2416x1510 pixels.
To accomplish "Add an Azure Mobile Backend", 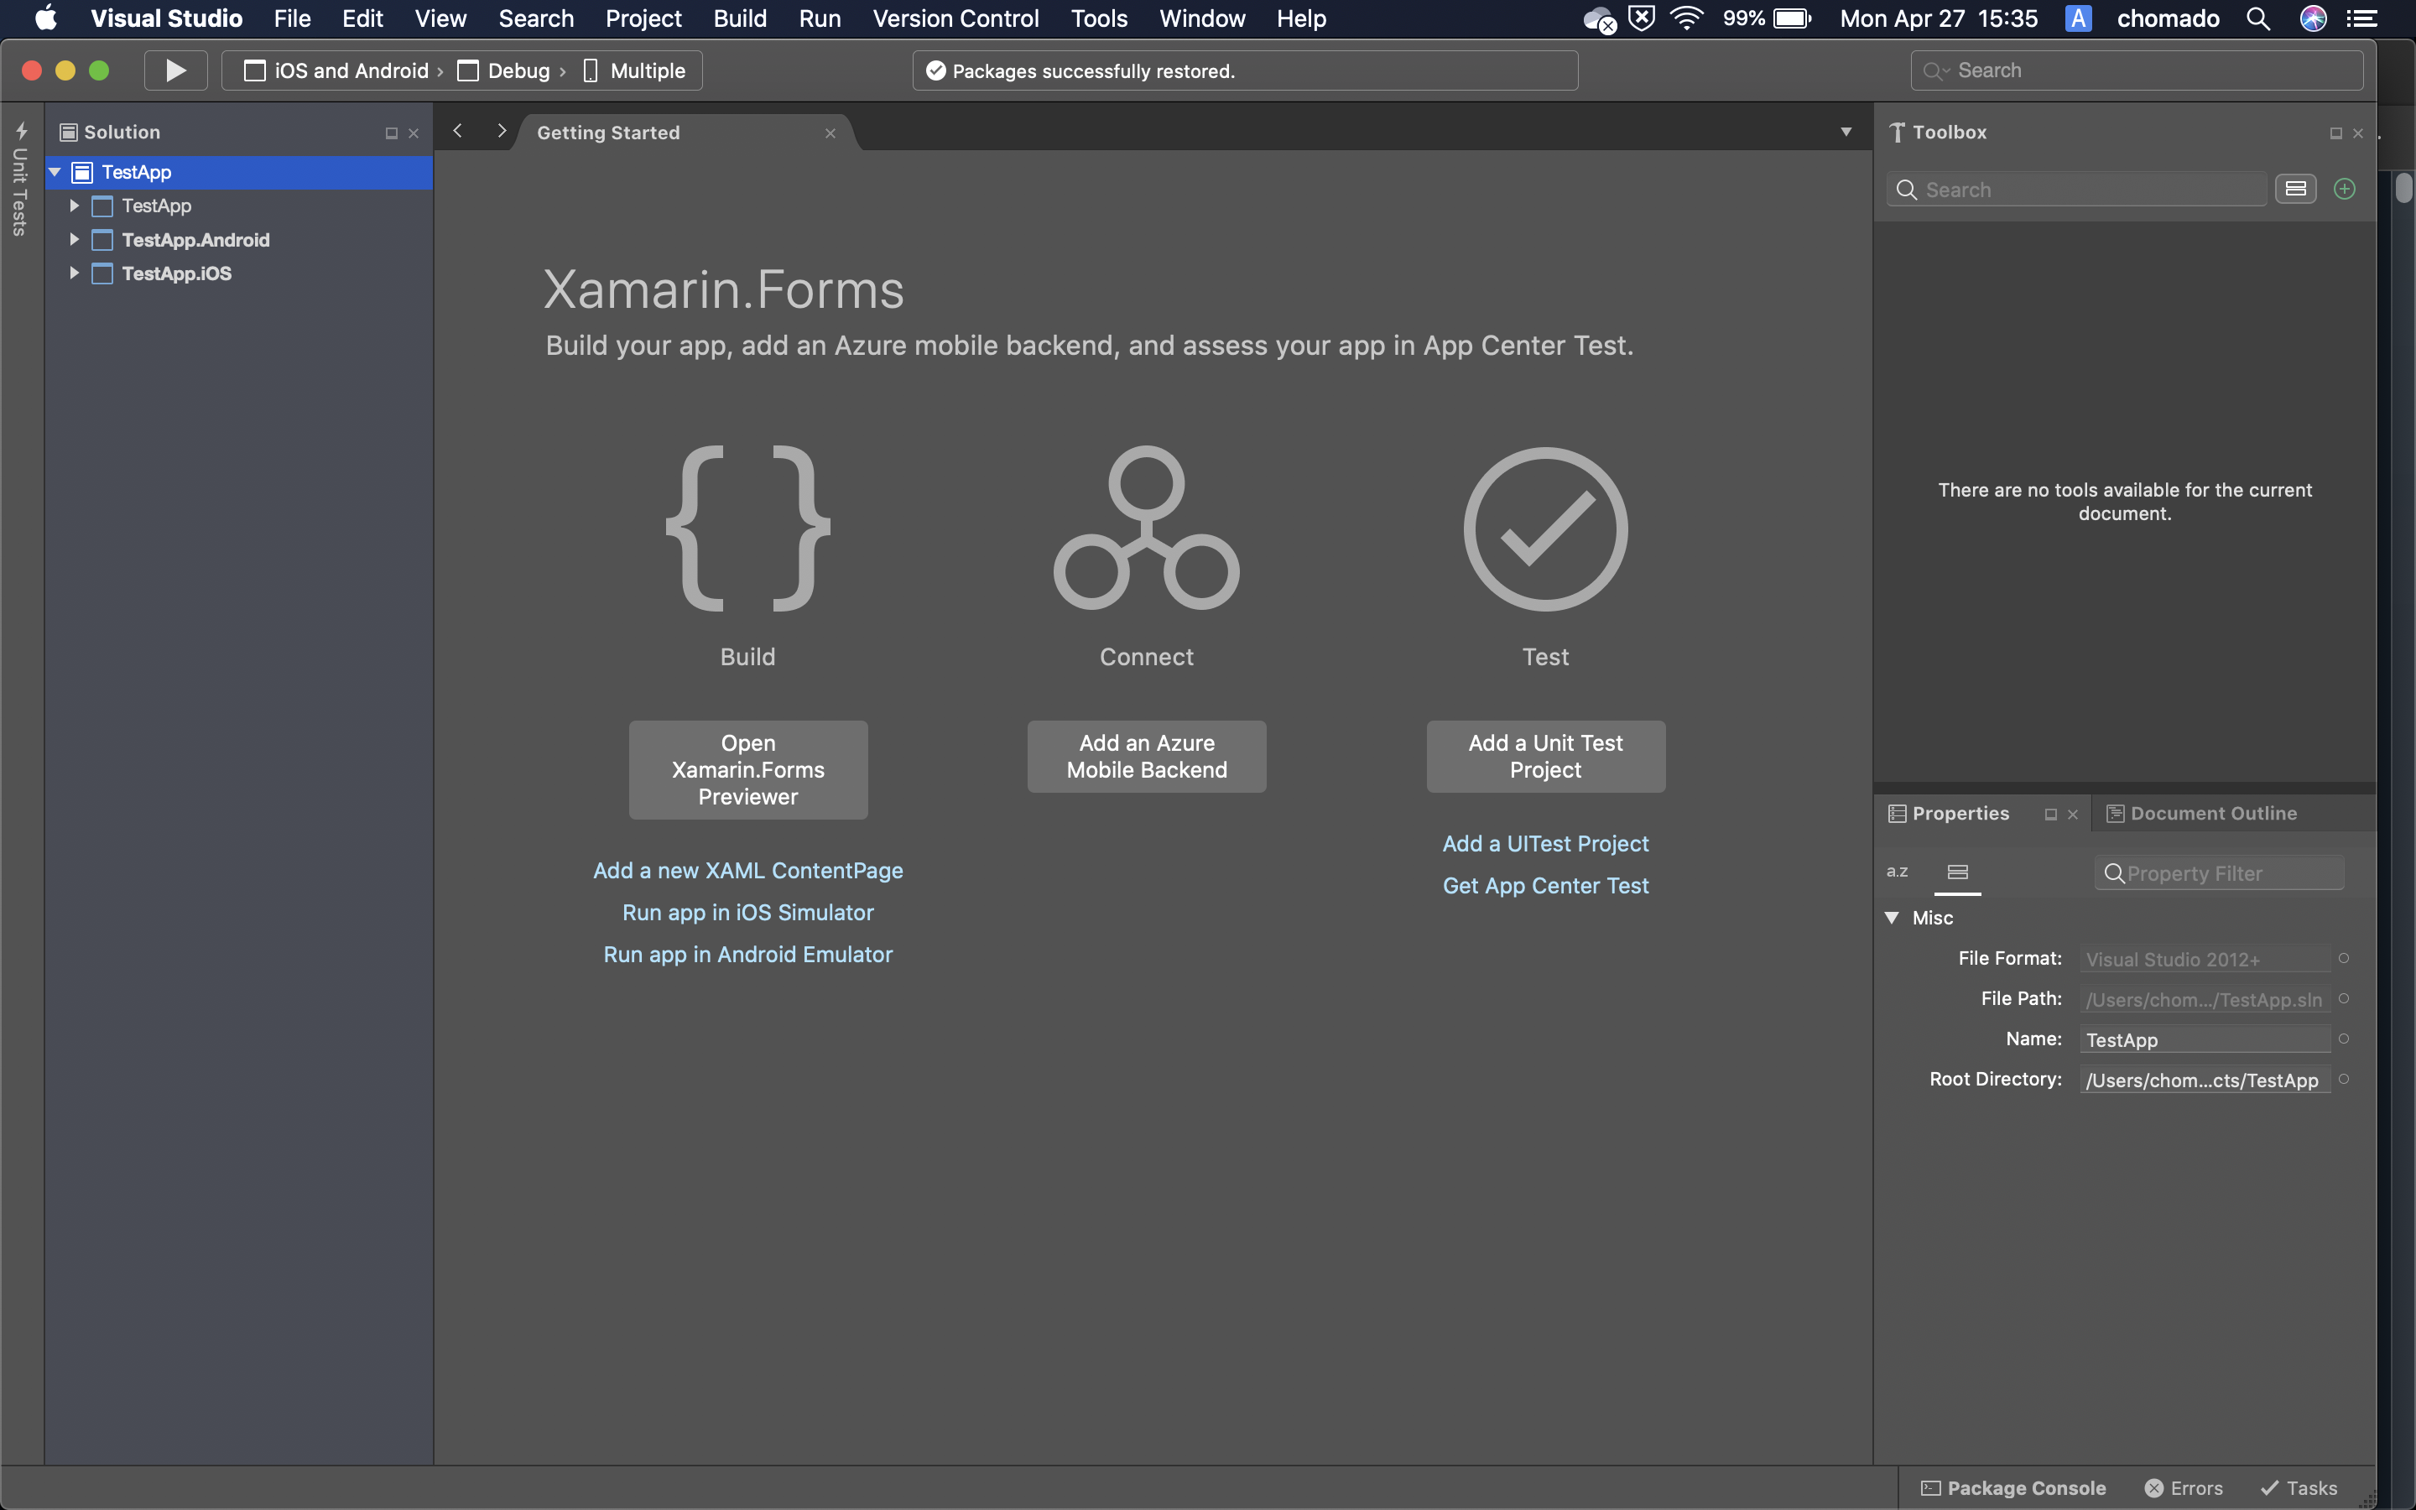I will pyautogui.click(x=1146, y=757).
